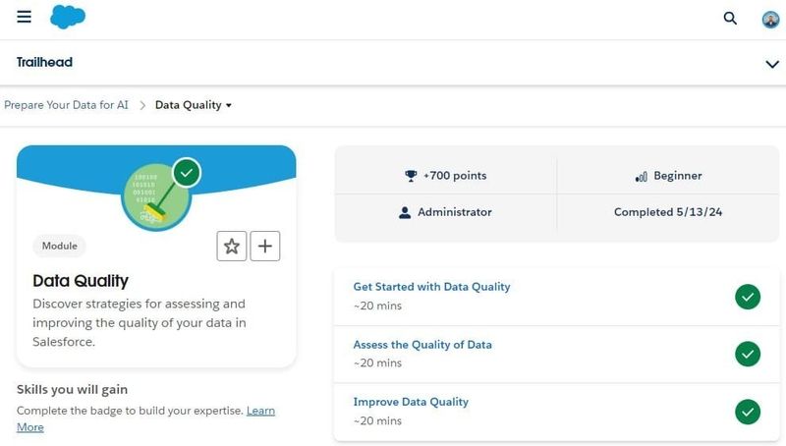Screen dimensions: 786x446
Task: Click the Learn More link
Action: coord(260,411)
